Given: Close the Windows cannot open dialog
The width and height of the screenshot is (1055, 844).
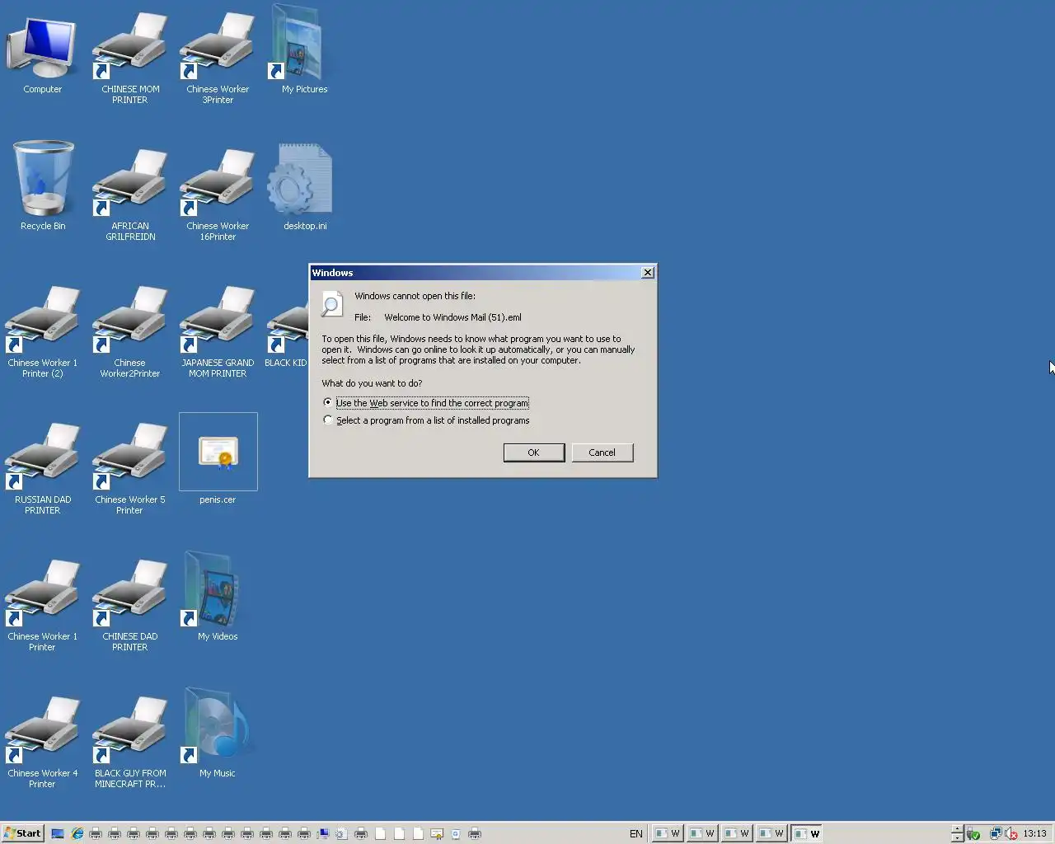Looking at the screenshot, I should pos(648,273).
